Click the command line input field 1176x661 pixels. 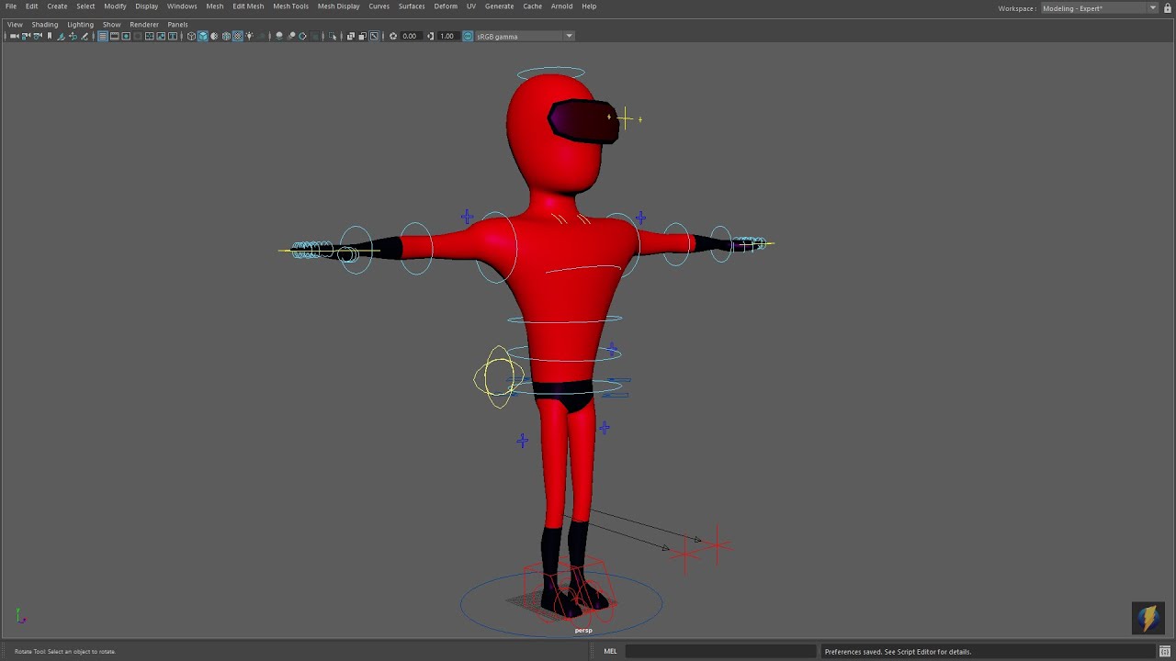click(720, 652)
